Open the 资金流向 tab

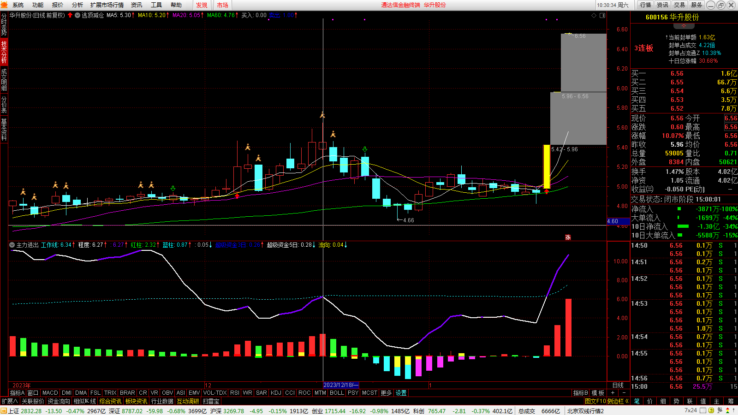tap(59, 401)
